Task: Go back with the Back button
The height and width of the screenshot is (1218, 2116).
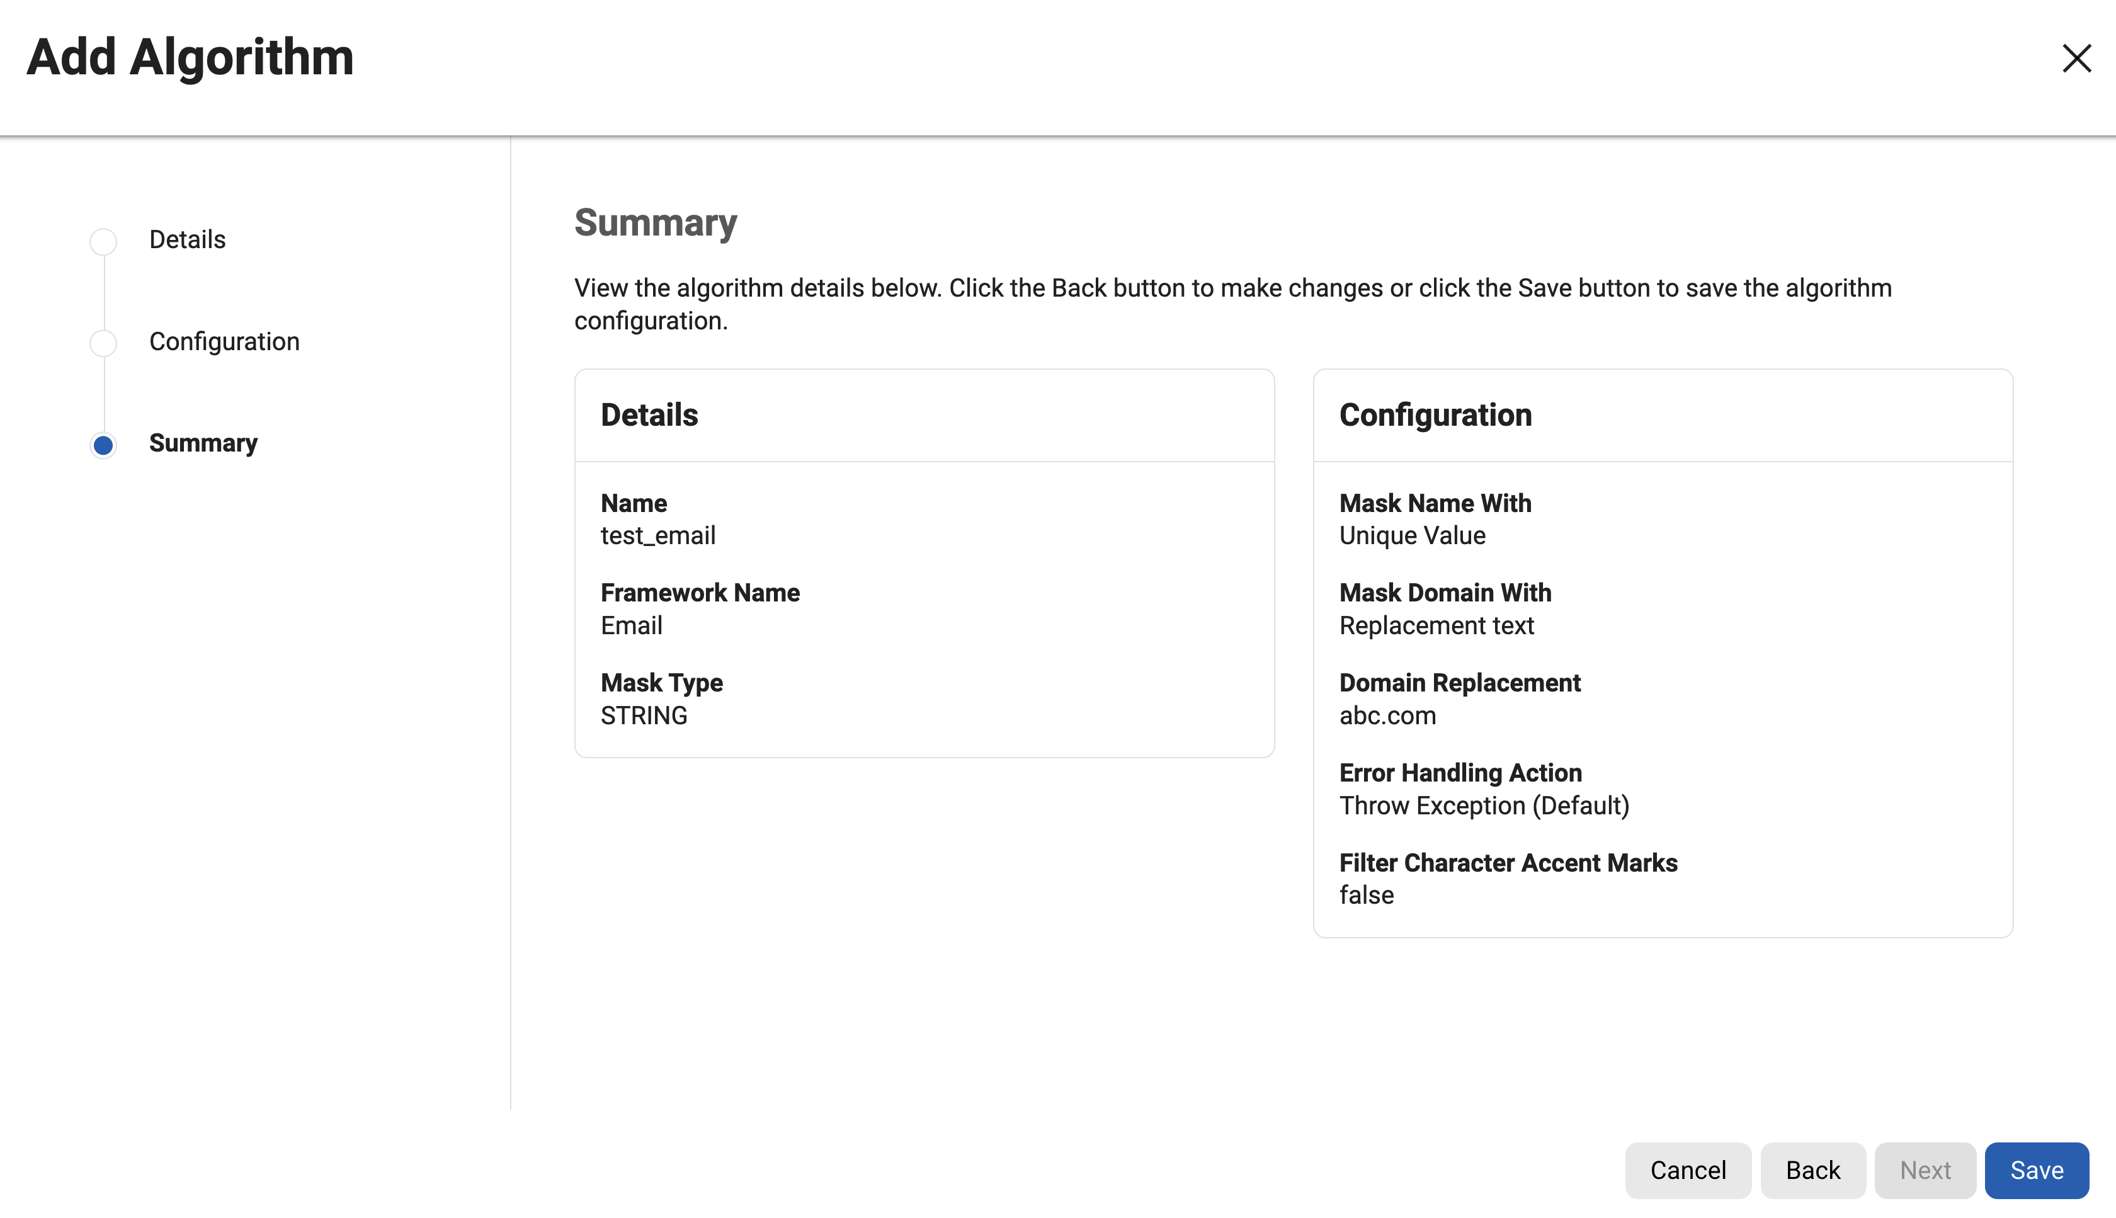Action: coord(1812,1170)
